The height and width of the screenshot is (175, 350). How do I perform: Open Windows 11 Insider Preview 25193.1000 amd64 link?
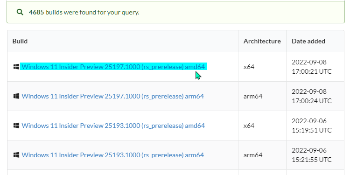tap(113, 126)
